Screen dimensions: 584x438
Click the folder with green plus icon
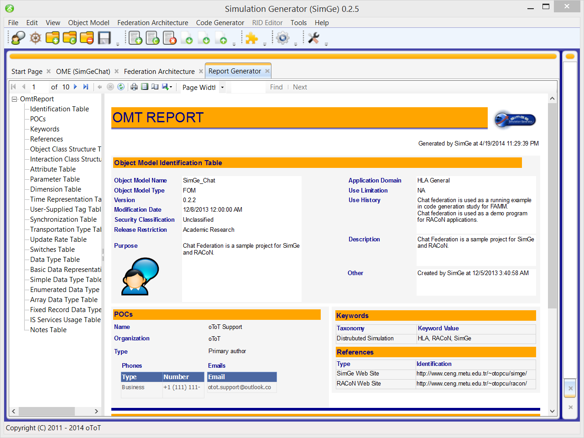(52, 38)
